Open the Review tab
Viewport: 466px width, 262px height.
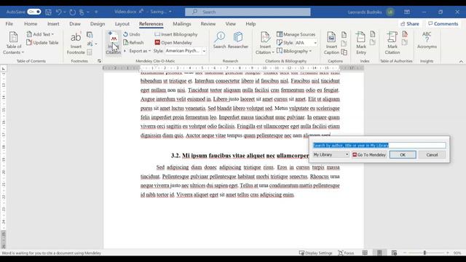(x=208, y=24)
